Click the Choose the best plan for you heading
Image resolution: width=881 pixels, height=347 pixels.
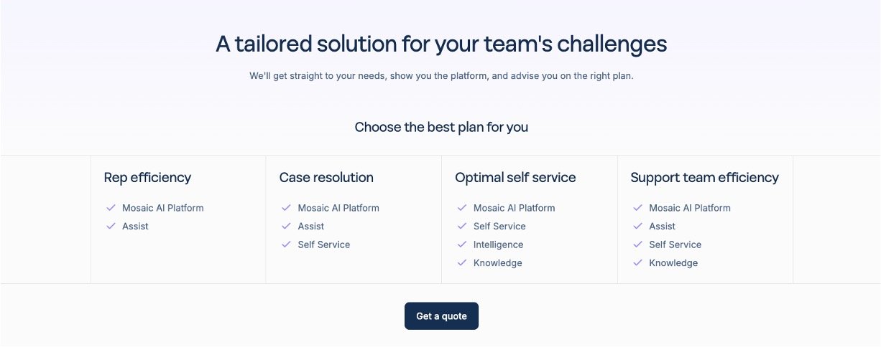(x=441, y=128)
